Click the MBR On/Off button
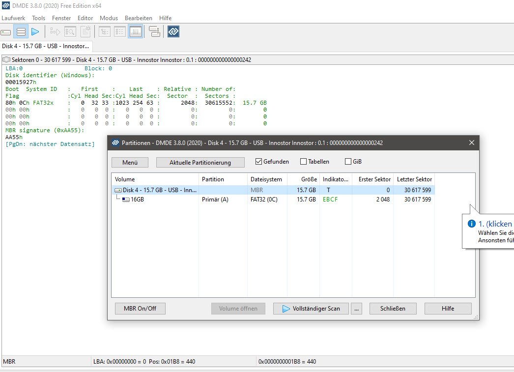 click(140, 309)
